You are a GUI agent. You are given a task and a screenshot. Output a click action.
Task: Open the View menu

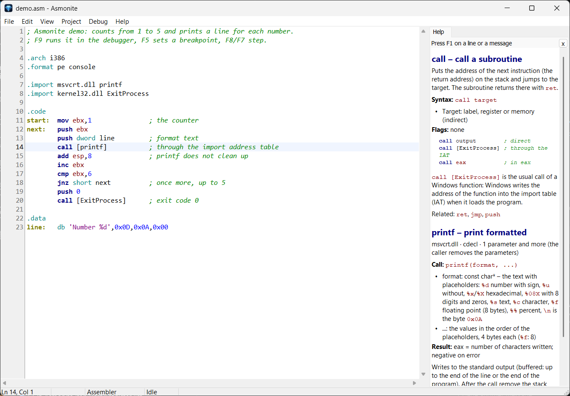tap(47, 22)
